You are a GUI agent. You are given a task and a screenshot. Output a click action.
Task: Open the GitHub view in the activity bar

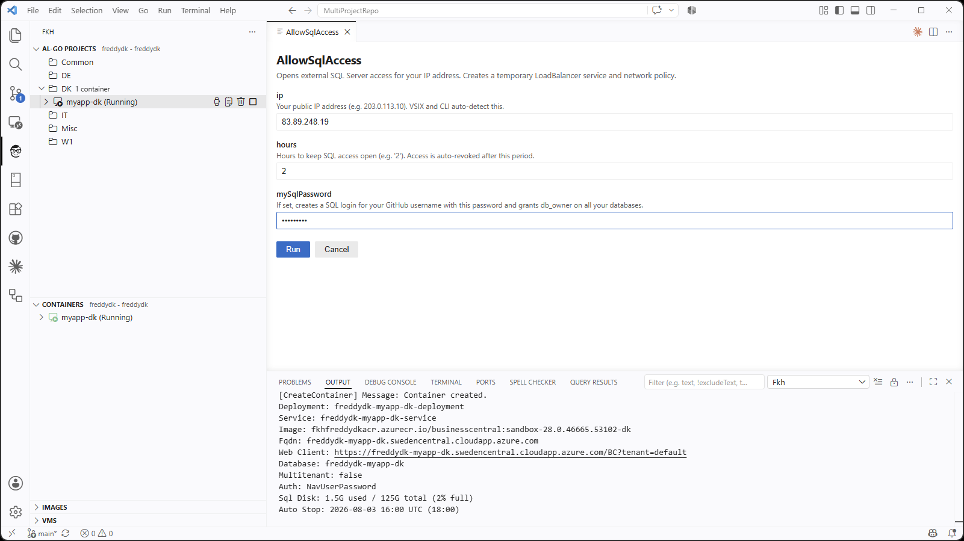16,238
